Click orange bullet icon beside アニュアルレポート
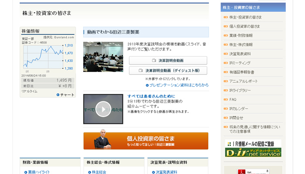 point(226,81)
